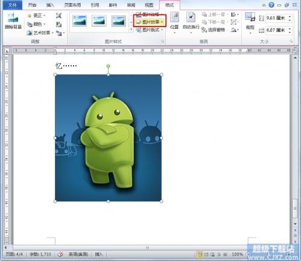Apply the third picture style thumbnail
This screenshot has height=261, width=301.
click(x=118, y=20)
